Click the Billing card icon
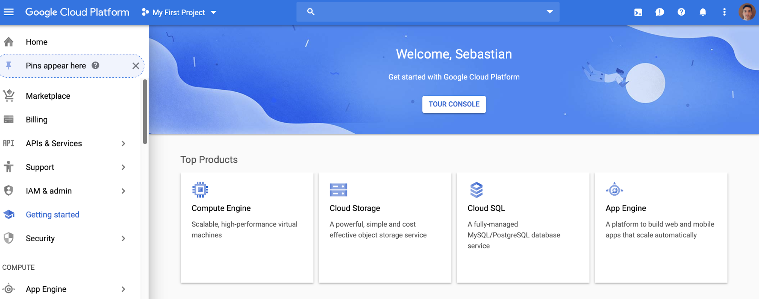This screenshot has height=299, width=759. pyautogui.click(x=9, y=120)
